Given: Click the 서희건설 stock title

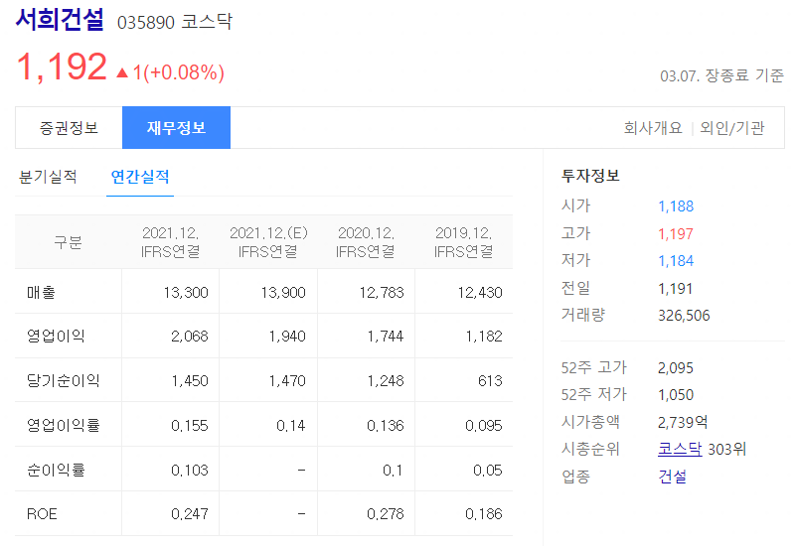Looking at the screenshot, I should coord(60,19).
